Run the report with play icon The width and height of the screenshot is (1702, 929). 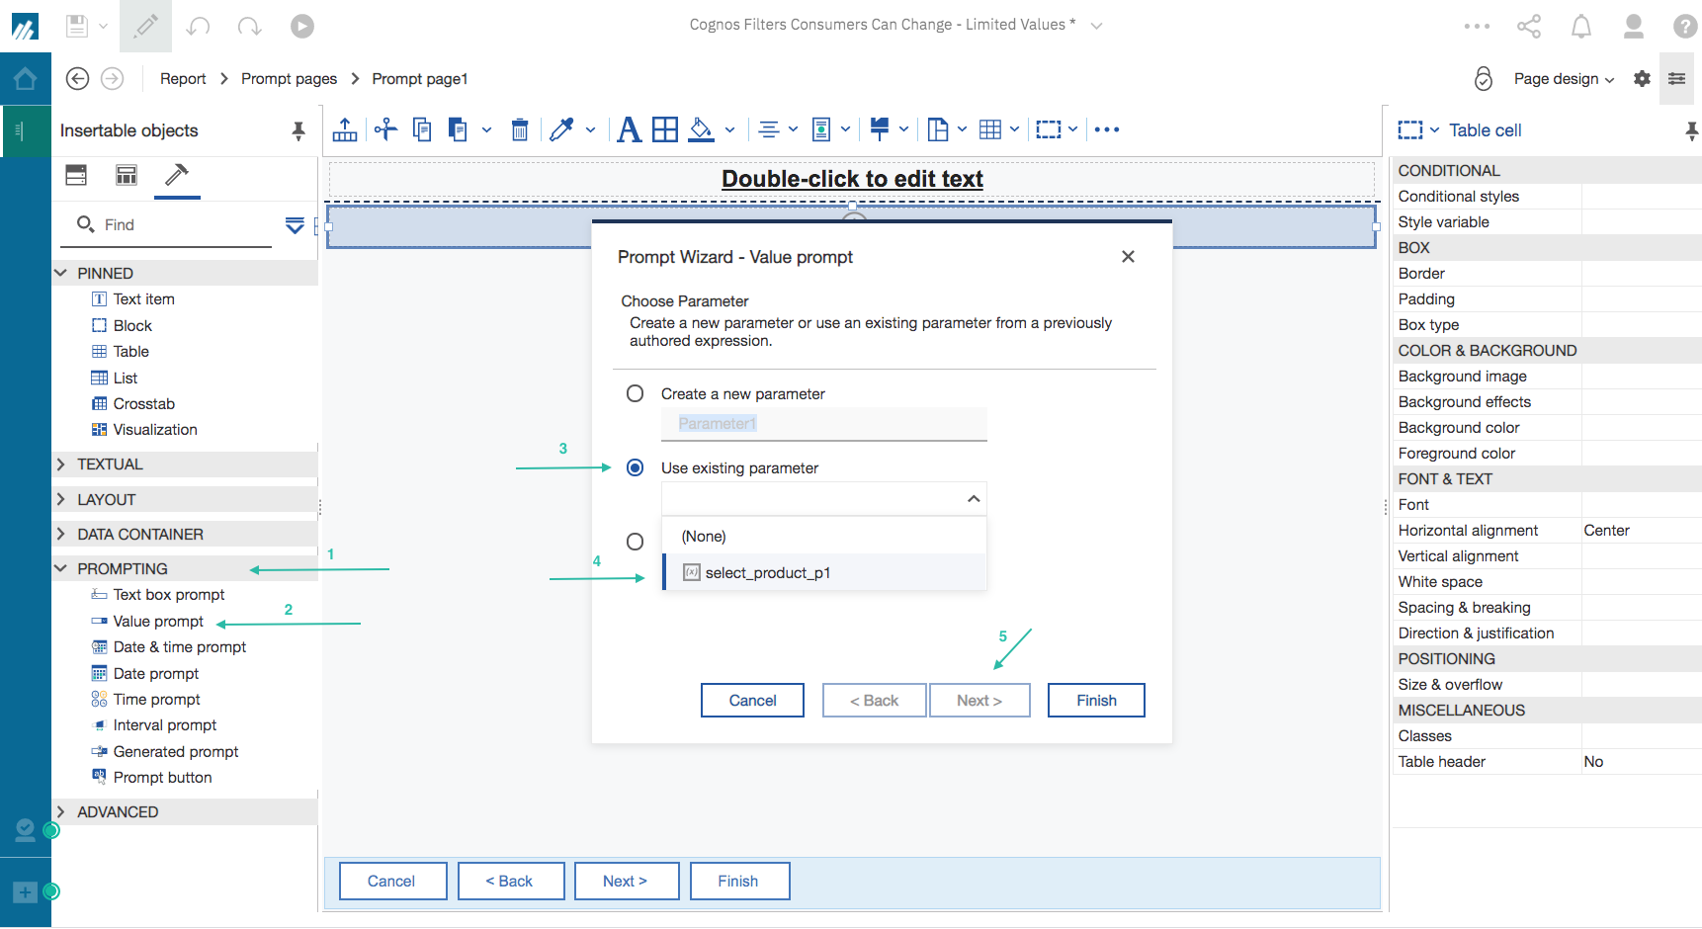pos(302,26)
